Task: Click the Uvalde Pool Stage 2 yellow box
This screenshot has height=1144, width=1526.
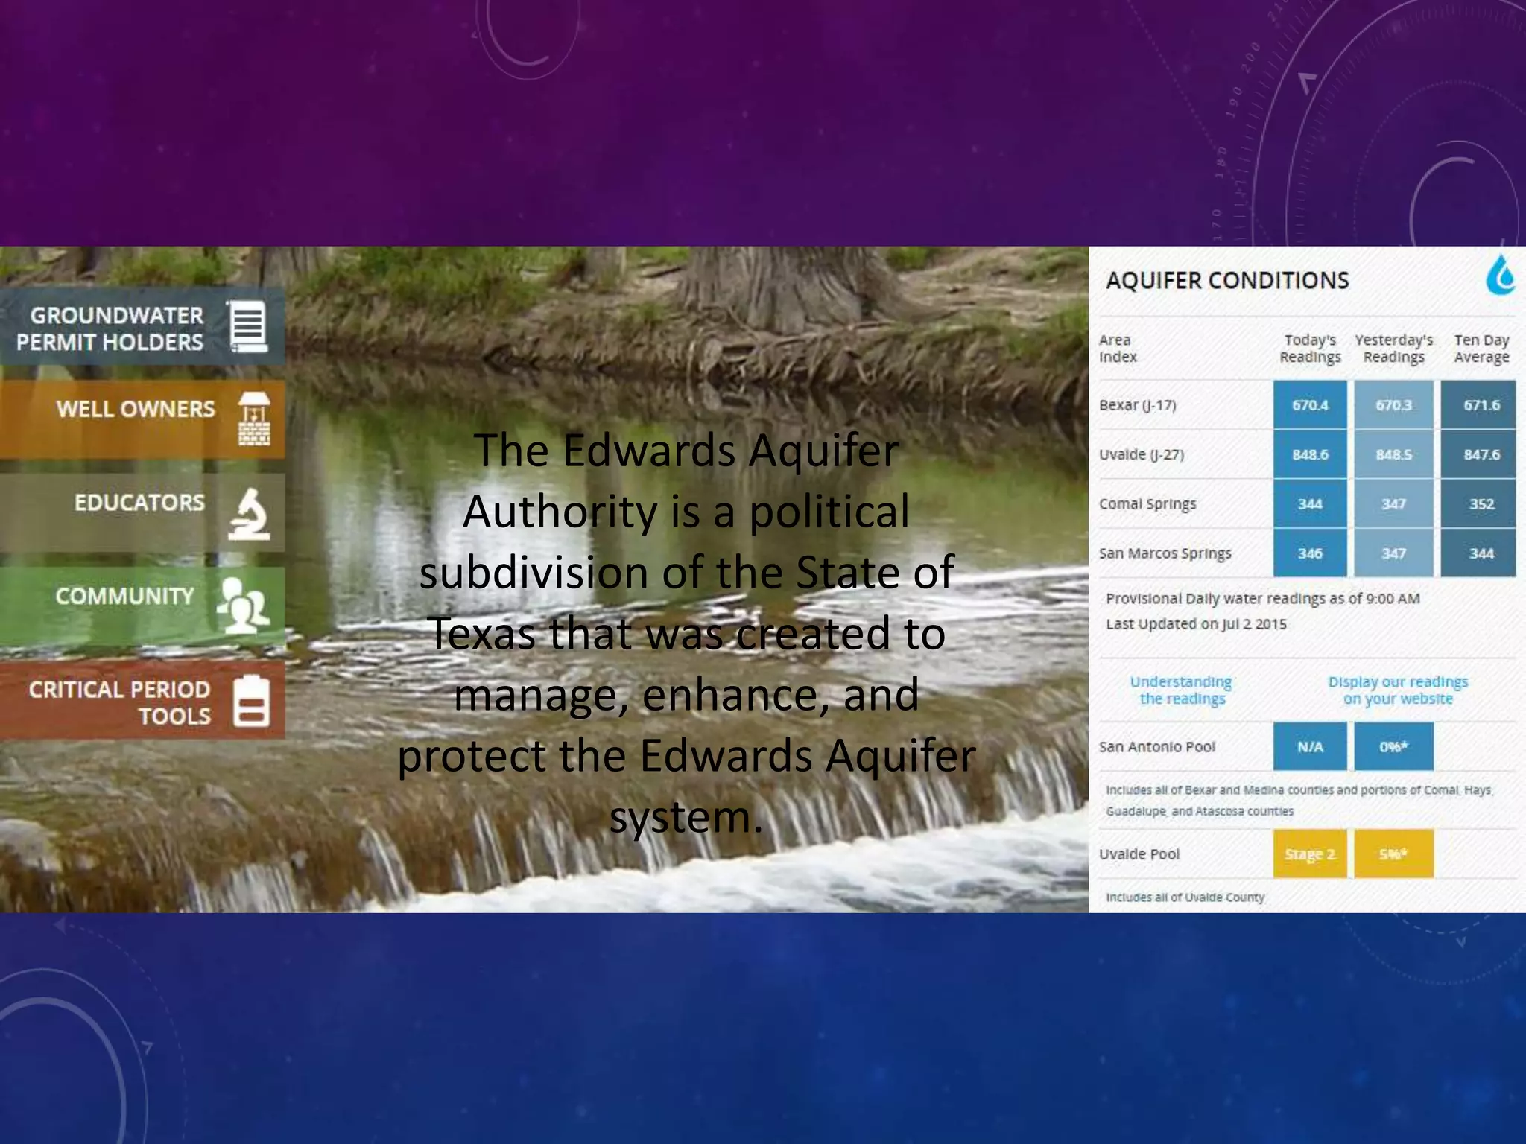Action: tap(1309, 854)
